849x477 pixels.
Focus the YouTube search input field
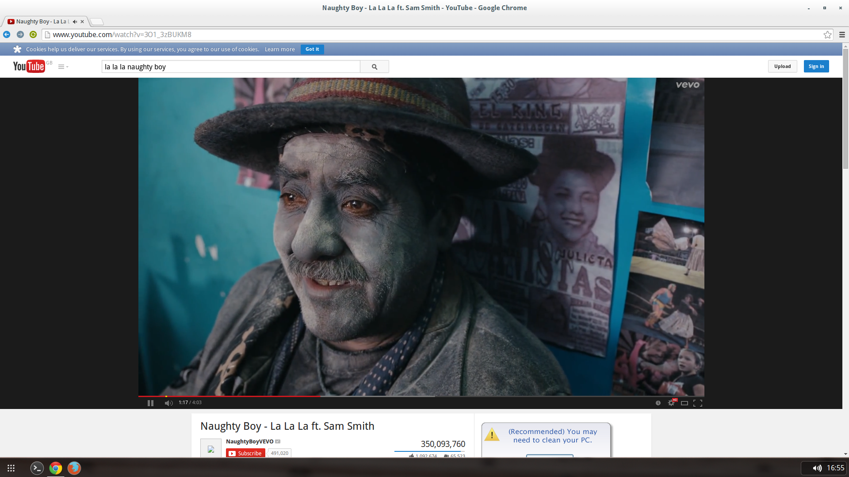coord(231,67)
